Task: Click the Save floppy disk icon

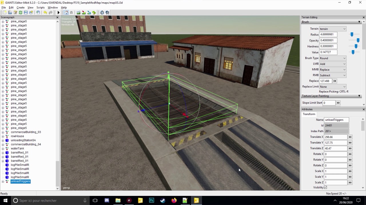Action: [26, 13]
